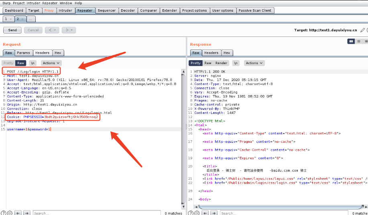Open response search settings gear
The image size is (368, 215).
197,213
